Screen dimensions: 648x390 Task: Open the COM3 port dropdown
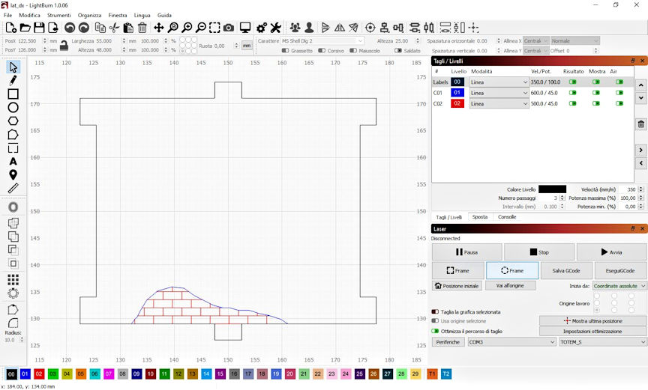511,342
